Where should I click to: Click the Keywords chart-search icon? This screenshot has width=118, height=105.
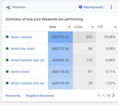click(8, 7)
